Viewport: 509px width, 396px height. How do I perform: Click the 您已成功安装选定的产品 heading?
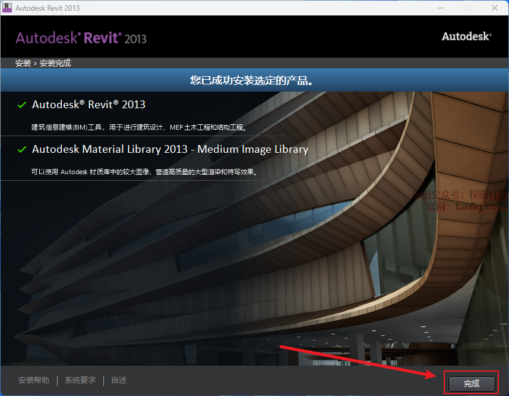252,80
